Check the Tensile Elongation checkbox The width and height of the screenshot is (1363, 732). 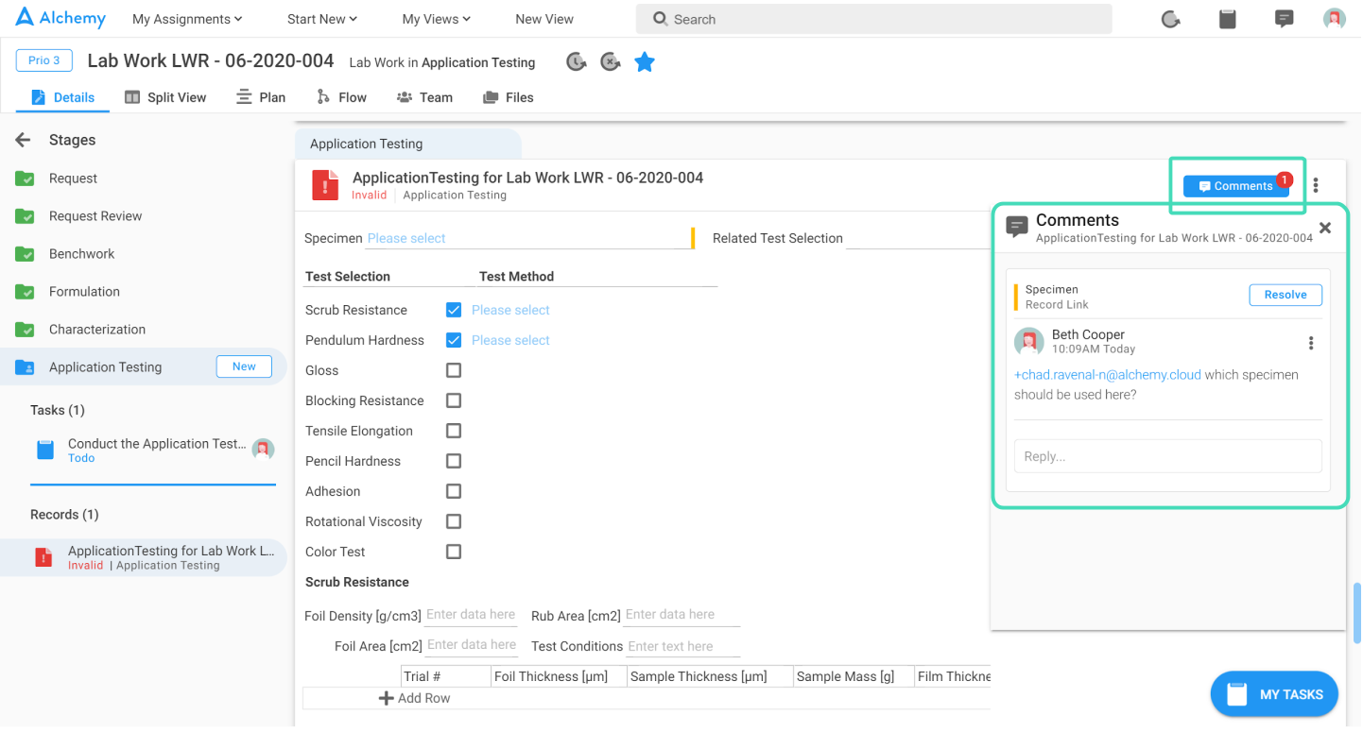454,431
